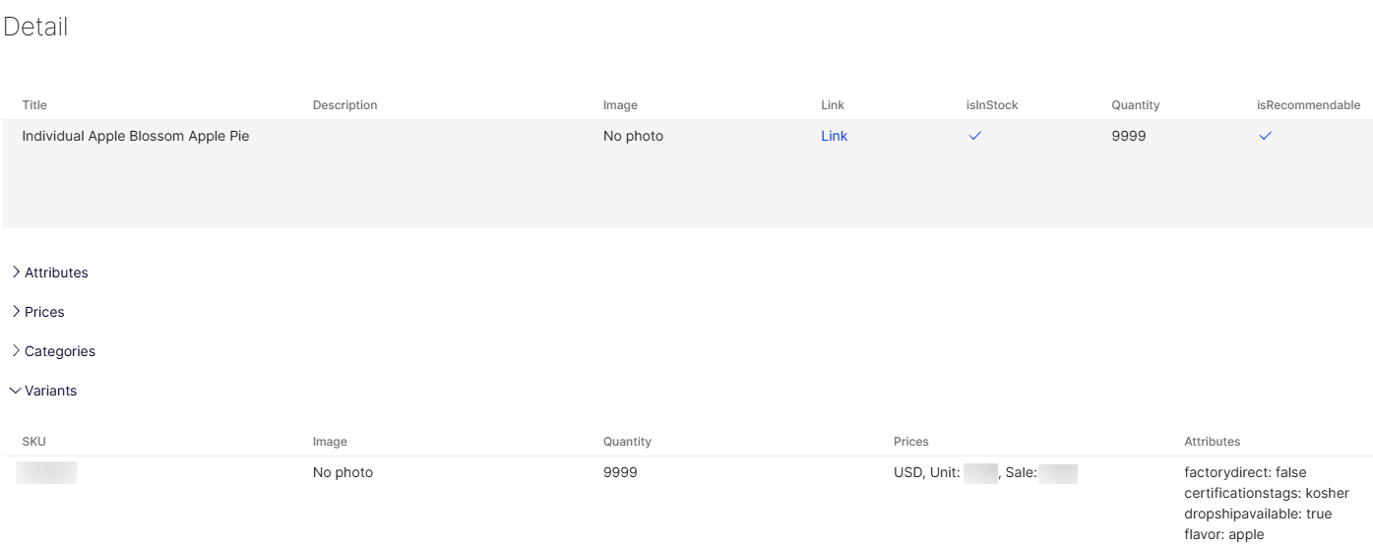Click the blurred variant SKU value
The width and height of the screenshot is (1373, 546).
46,472
